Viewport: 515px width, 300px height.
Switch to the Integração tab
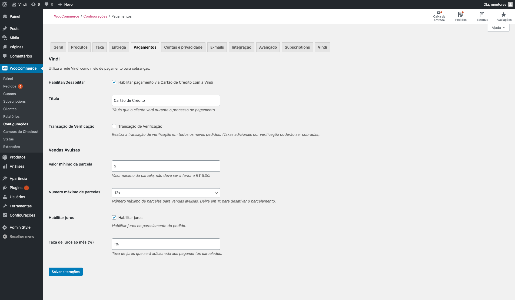pos(241,47)
